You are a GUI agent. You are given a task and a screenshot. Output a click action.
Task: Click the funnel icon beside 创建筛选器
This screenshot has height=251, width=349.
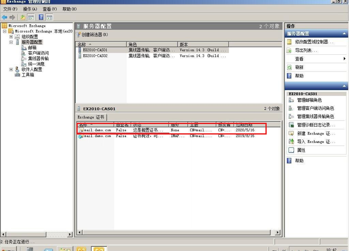(78, 34)
